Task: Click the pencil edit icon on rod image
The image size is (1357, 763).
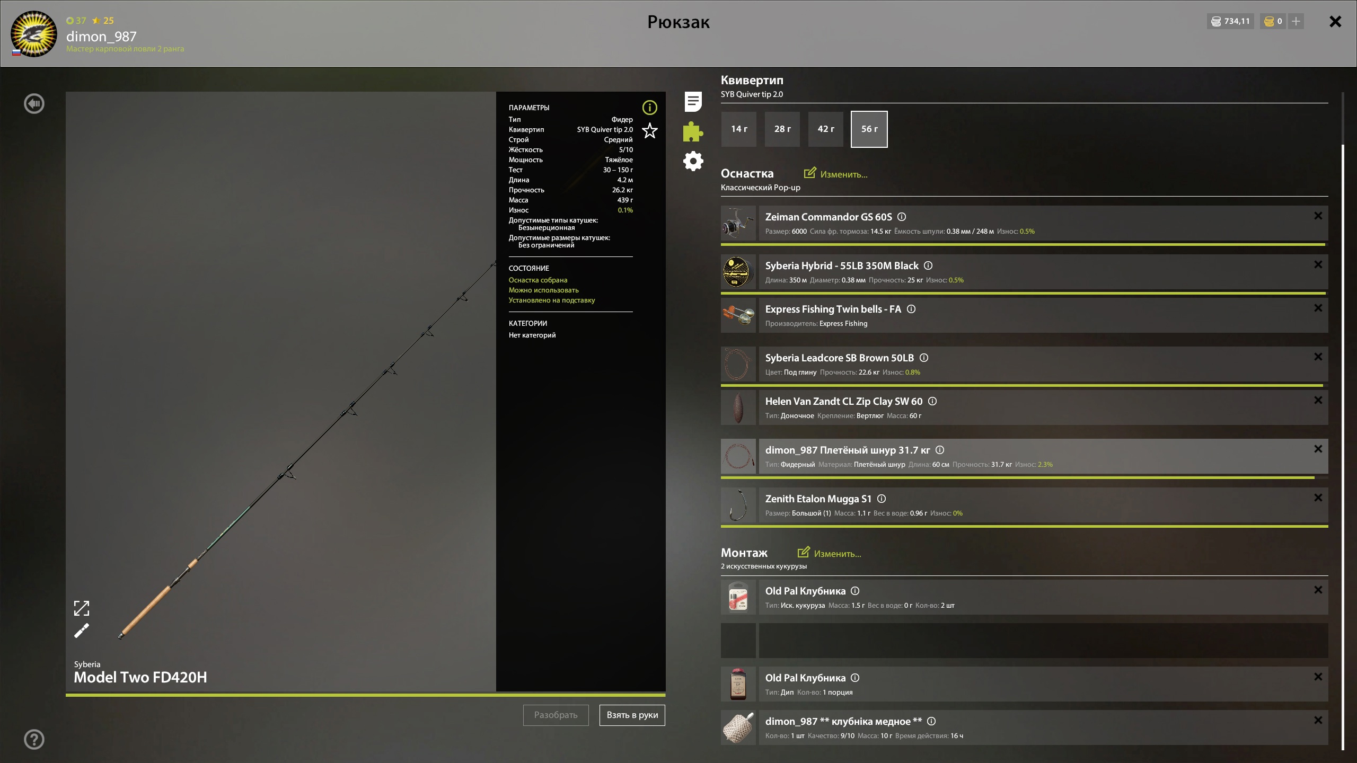Action: coord(82,631)
